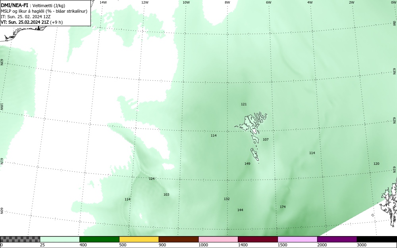Click the 114 value just west of Faroe Islands

(214, 135)
